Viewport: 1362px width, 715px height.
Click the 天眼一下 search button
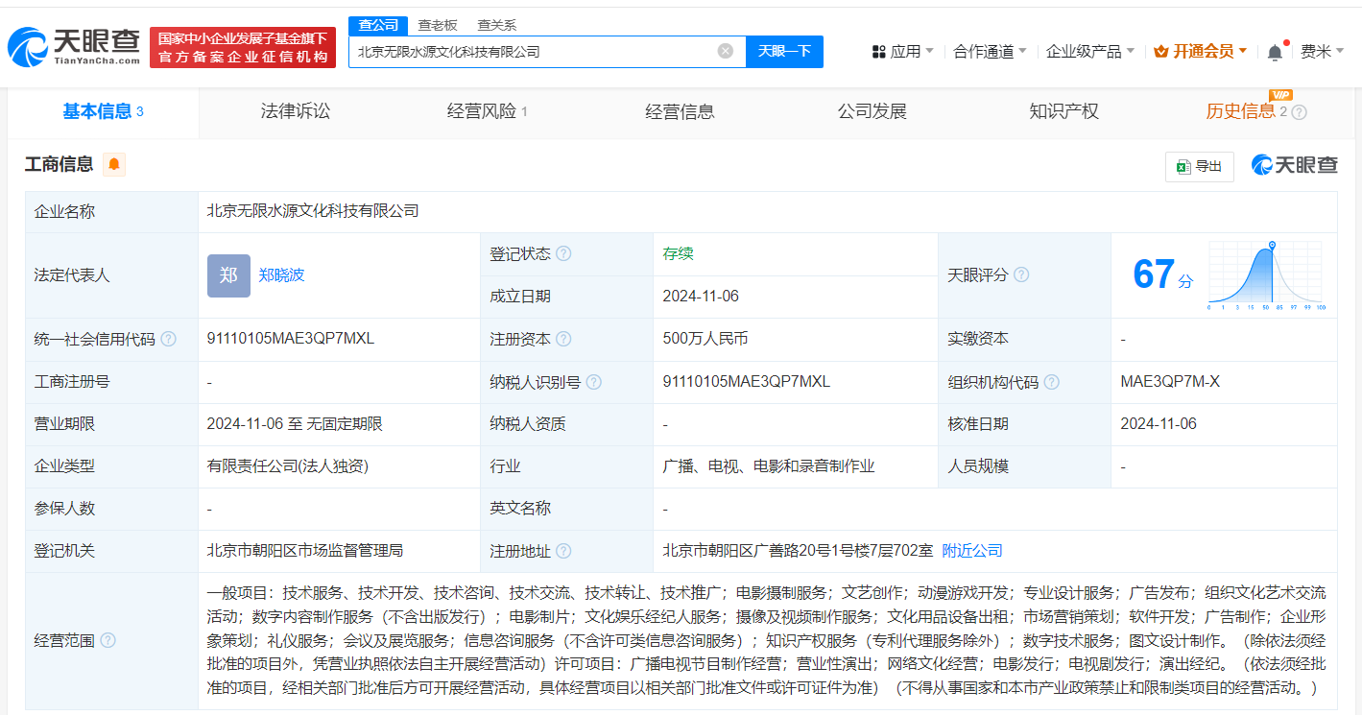[785, 51]
